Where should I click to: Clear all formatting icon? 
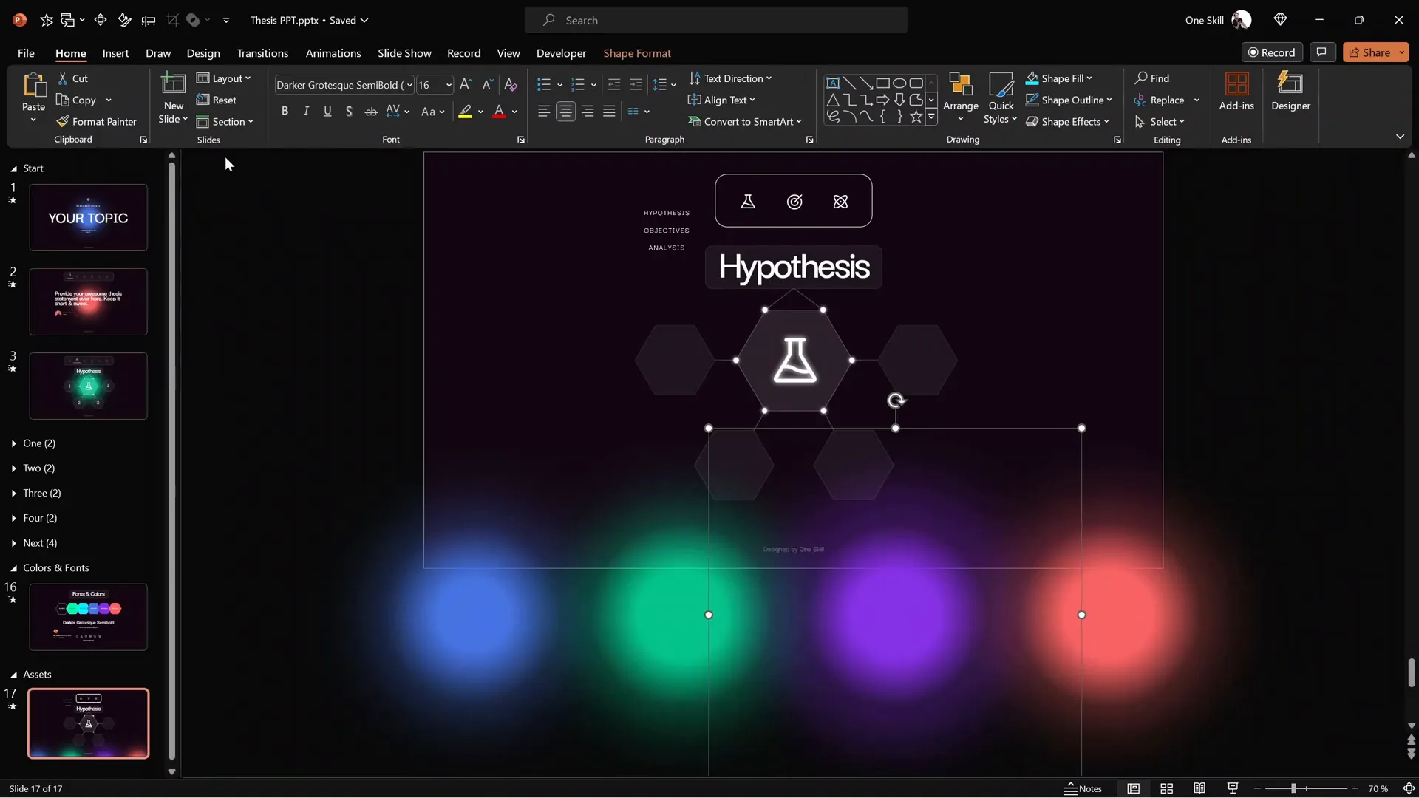pos(511,85)
